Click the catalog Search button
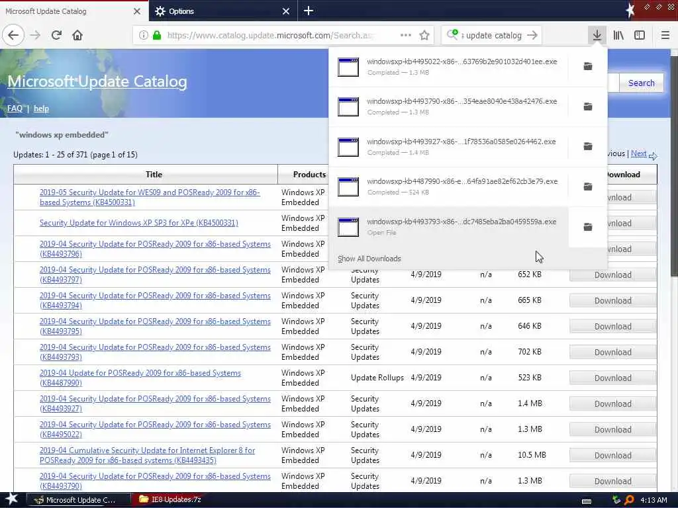Viewport: 678px width, 508px height. click(x=641, y=83)
